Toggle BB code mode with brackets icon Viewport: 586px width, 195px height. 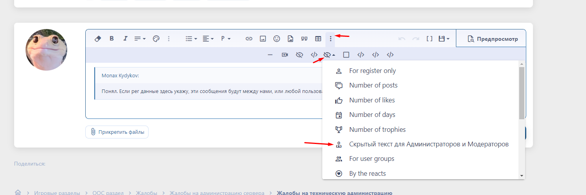(430, 39)
